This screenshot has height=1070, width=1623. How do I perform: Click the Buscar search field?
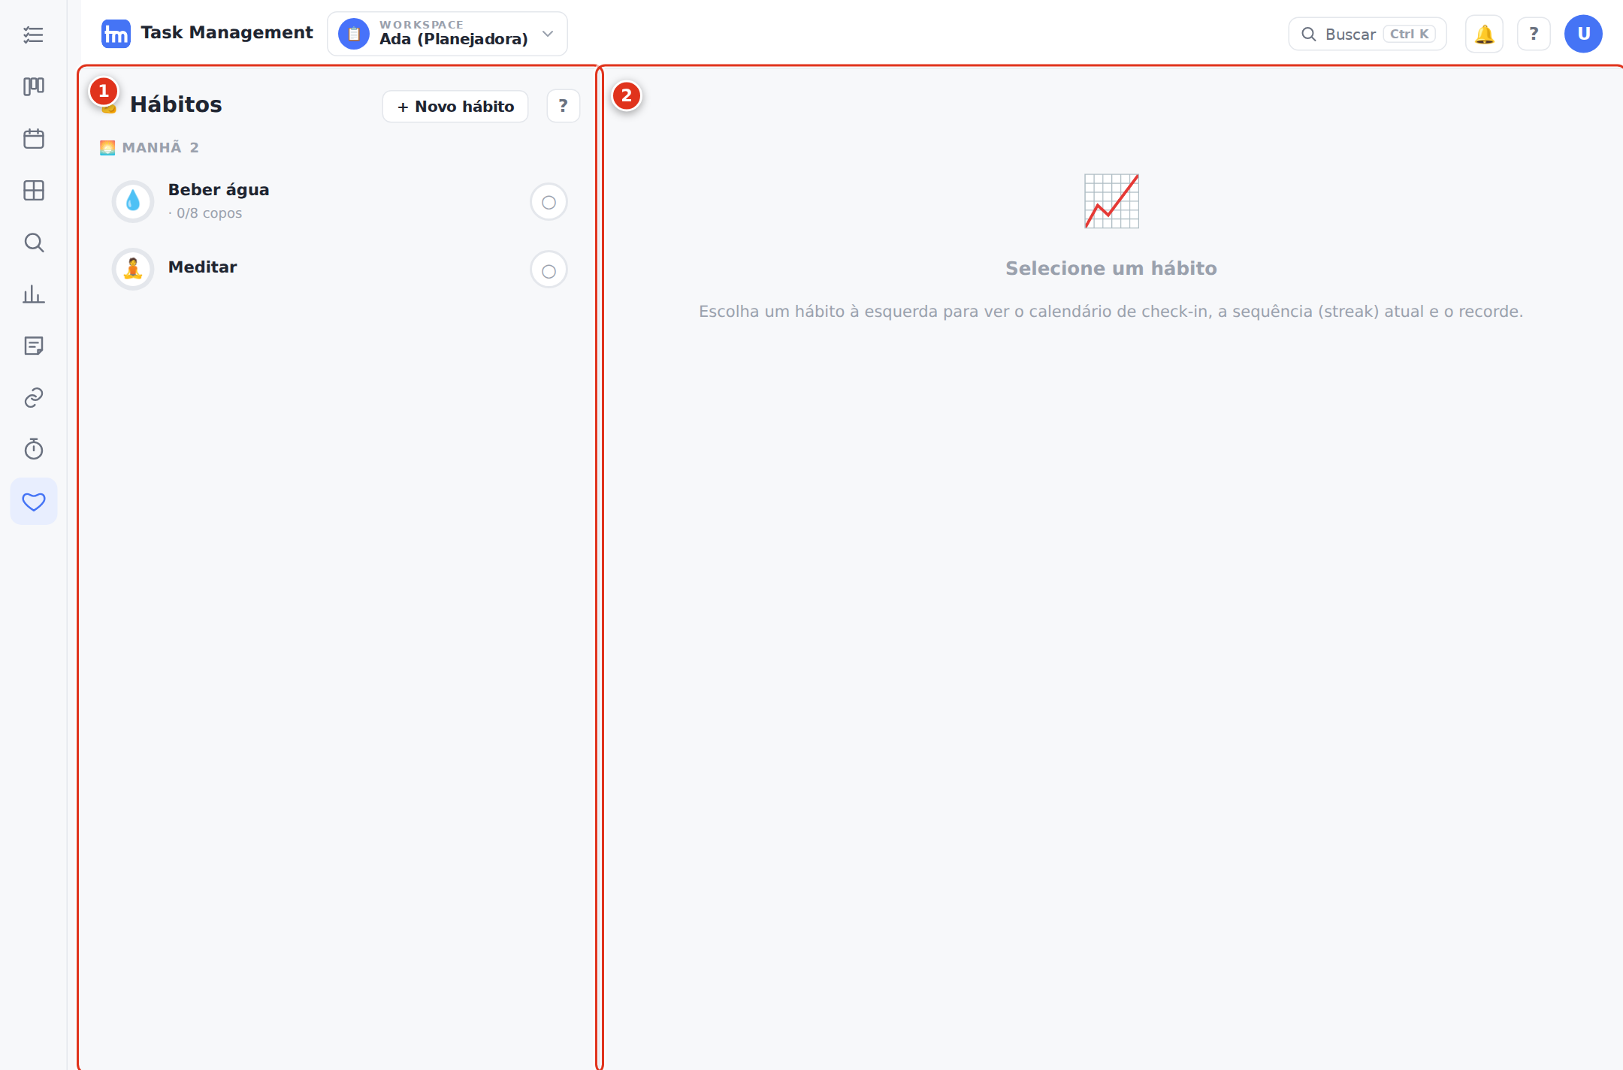1368,34
